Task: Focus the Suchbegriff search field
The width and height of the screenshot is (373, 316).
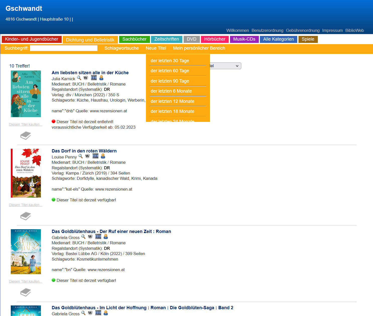Action: [x=64, y=48]
